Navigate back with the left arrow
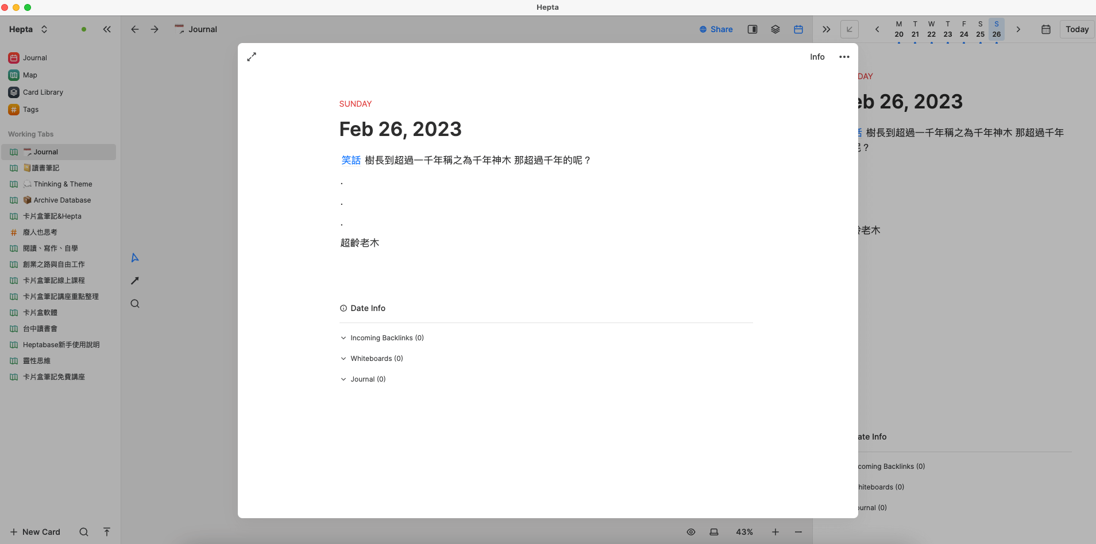 coord(135,29)
